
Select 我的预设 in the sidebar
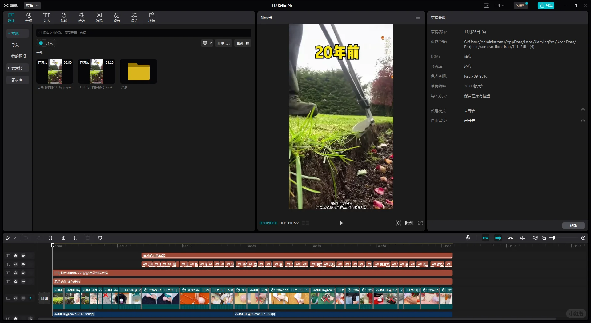19,56
